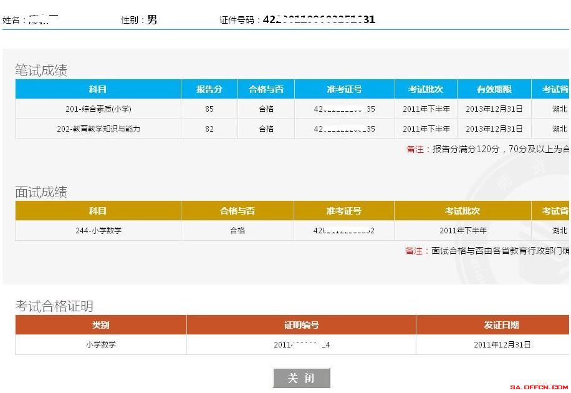Screen dimensions: 571x393
Task: Click 2011年下半年 in the 244-小学数学 row
Action: 463,230
